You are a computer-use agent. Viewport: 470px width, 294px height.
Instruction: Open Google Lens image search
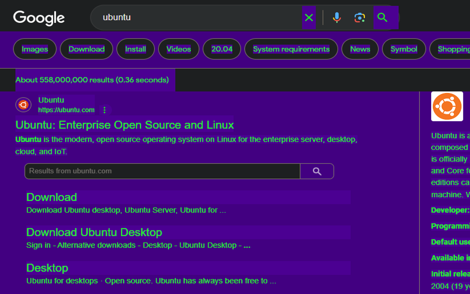click(359, 17)
